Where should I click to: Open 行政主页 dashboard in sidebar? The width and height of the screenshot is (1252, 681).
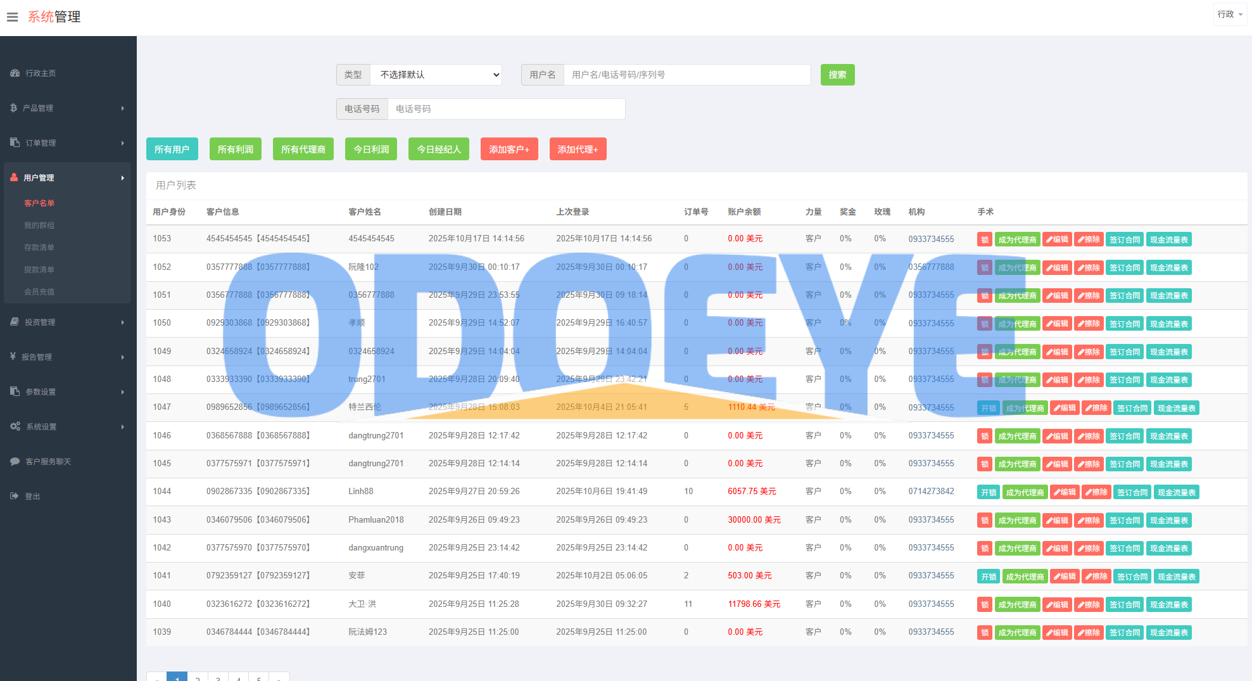(x=41, y=73)
